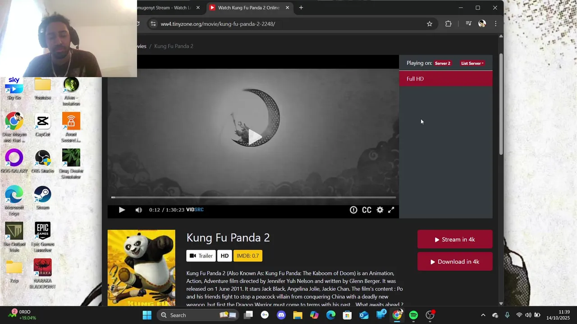
Task: Open File Explorer from the taskbar
Action: coord(298,315)
